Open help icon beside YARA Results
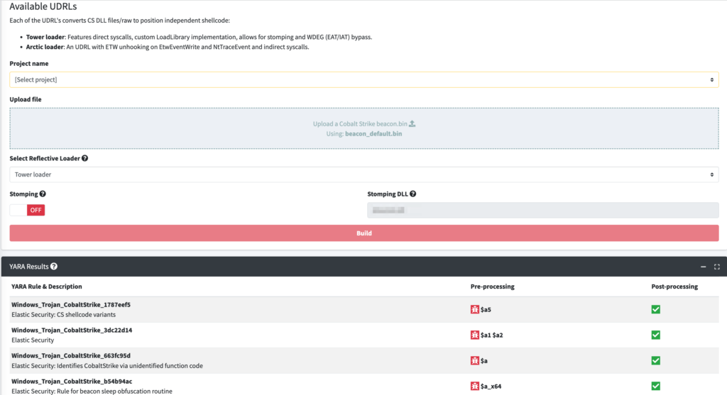The height and width of the screenshot is (395, 727). tap(54, 266)
